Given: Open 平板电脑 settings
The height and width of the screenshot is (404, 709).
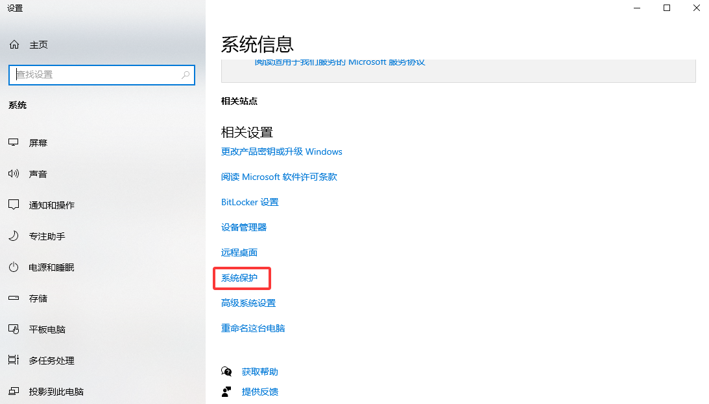Looking at the screenshot, I should click(47, 330).
